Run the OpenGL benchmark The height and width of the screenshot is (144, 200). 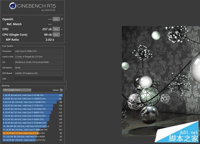pos(56,19)
